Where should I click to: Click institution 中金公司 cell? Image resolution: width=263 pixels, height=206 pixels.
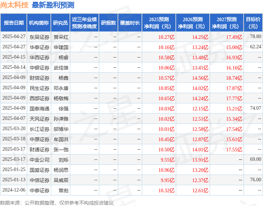coord(40,160)
